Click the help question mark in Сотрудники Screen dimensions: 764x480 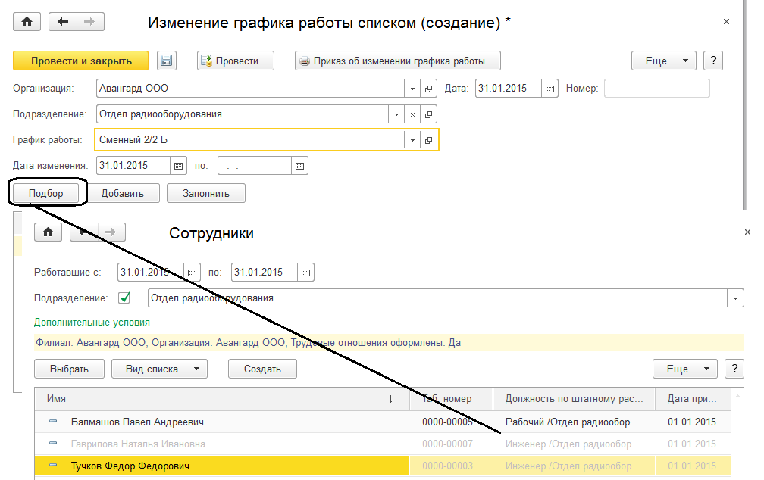click(734, 369)
